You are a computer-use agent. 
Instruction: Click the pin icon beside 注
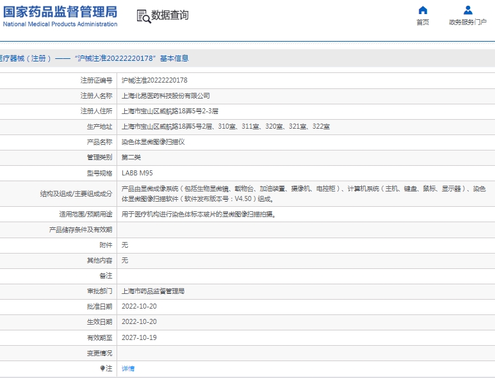click(x=102, y=368)
